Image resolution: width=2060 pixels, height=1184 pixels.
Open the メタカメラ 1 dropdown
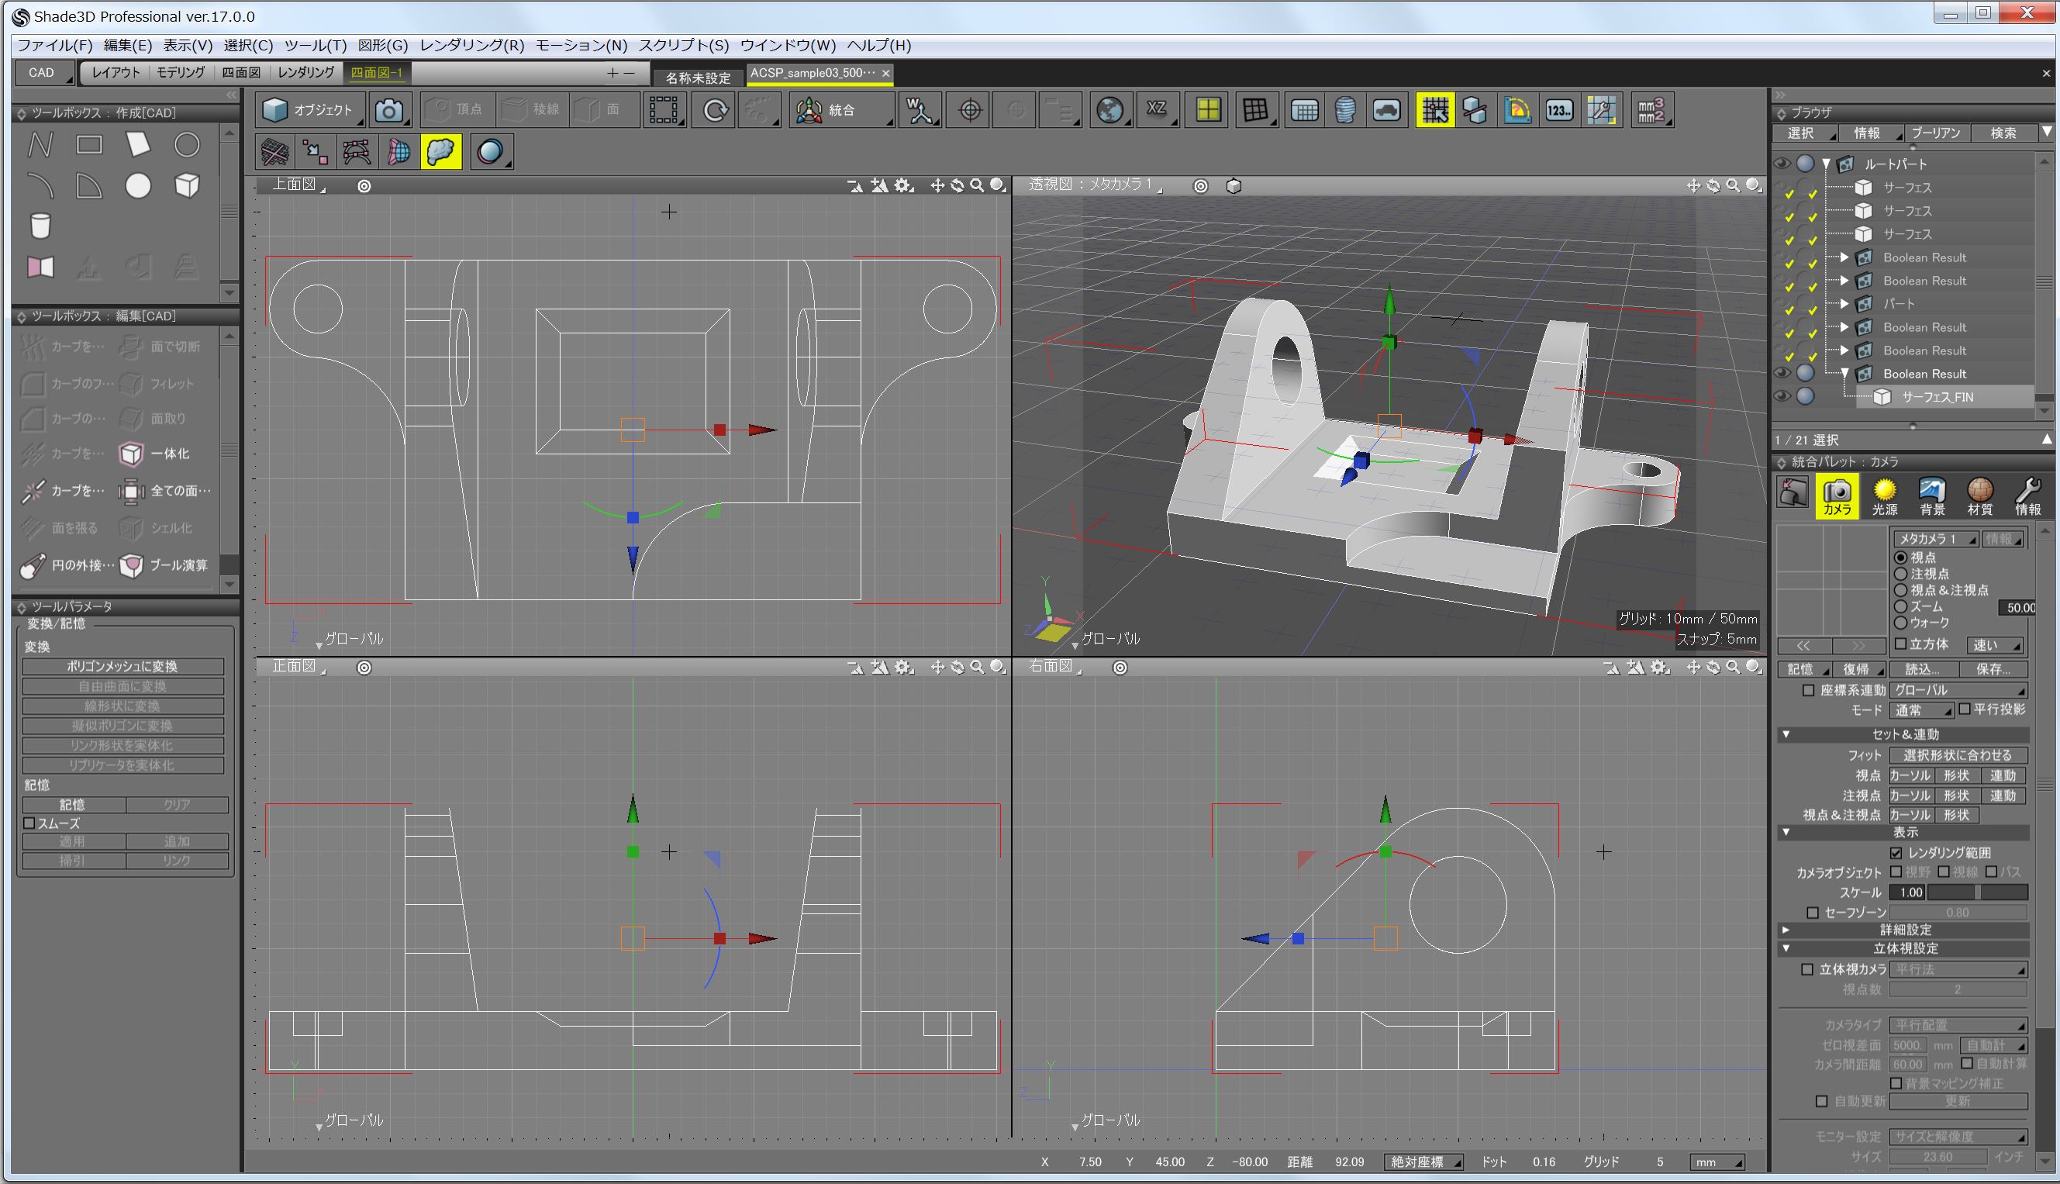1936,539
